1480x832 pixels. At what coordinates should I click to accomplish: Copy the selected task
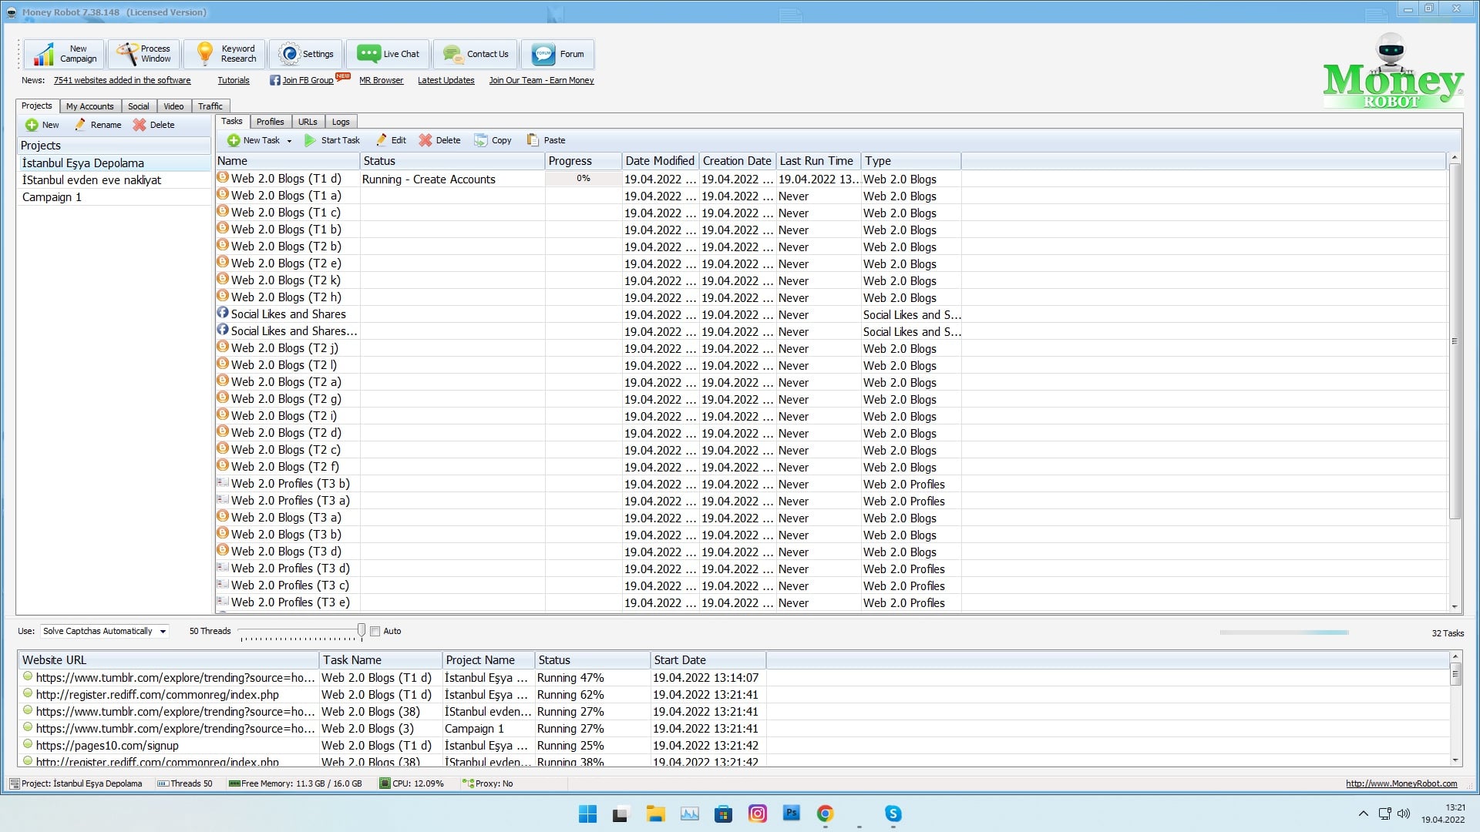pyautogui.click(x=493, y=140)
